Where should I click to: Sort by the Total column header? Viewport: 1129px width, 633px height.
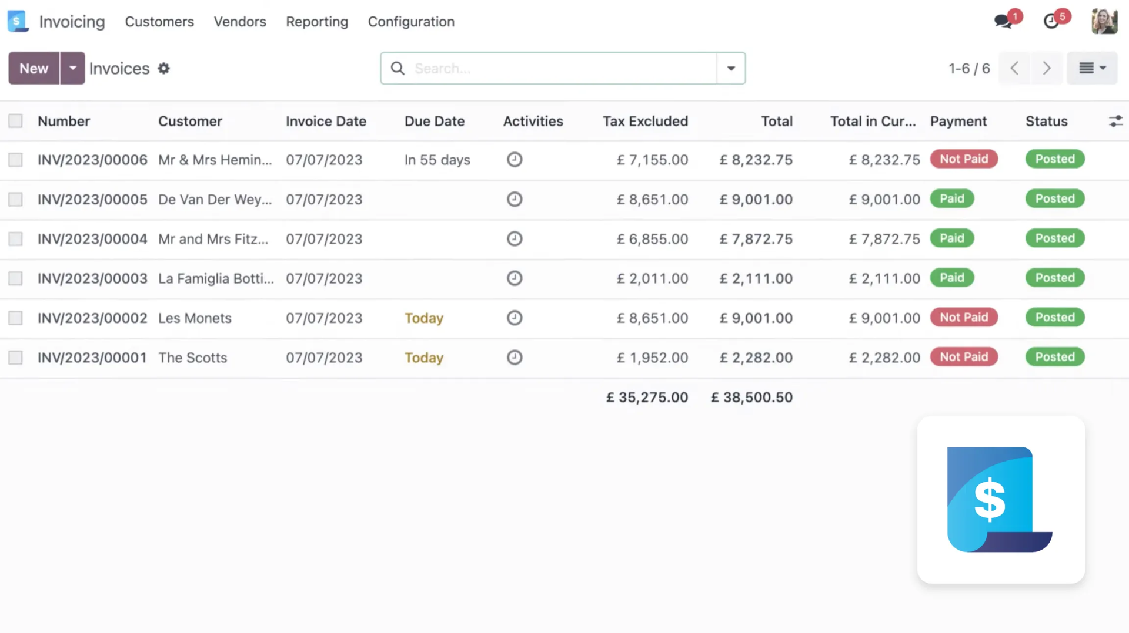777,121
